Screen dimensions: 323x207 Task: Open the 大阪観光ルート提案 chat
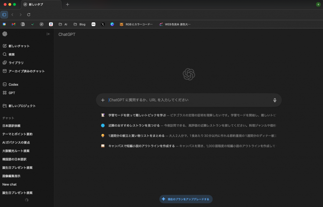[16, 151]
